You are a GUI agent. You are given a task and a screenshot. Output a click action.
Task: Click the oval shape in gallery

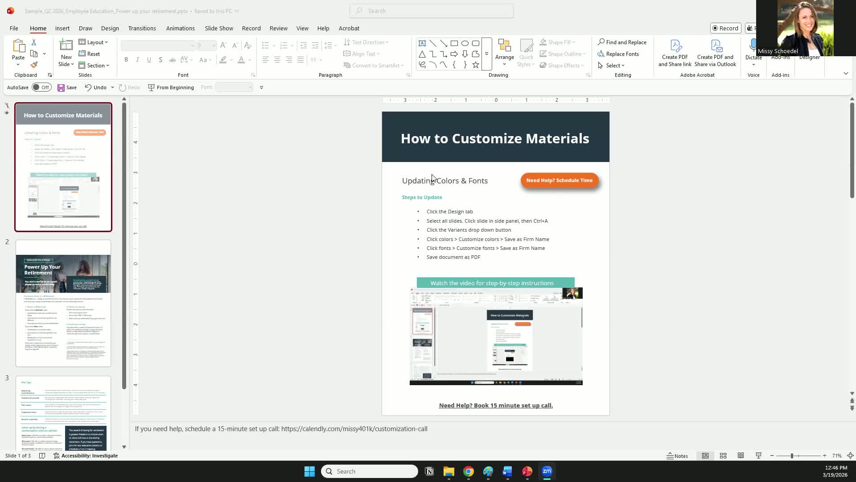click(465, 43)
